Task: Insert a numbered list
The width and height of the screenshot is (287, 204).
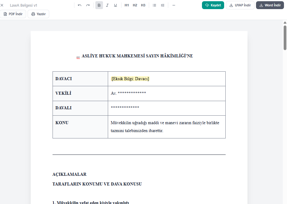Action: pyautogui.click(x=162, y=5)
